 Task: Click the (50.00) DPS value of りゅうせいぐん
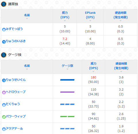pyautogui.click(x=93, y=82)
